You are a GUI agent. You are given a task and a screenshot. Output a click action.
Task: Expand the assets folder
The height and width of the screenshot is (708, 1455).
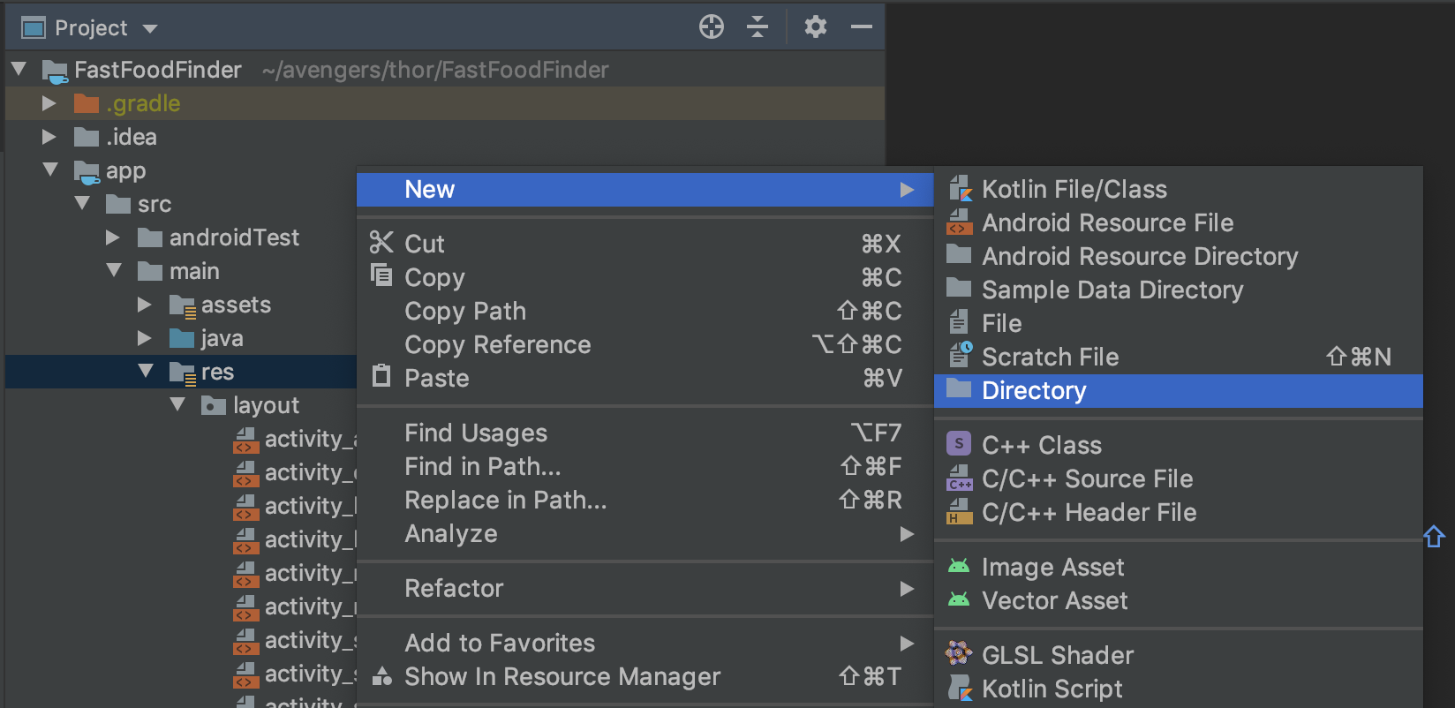tap(145, 305)
